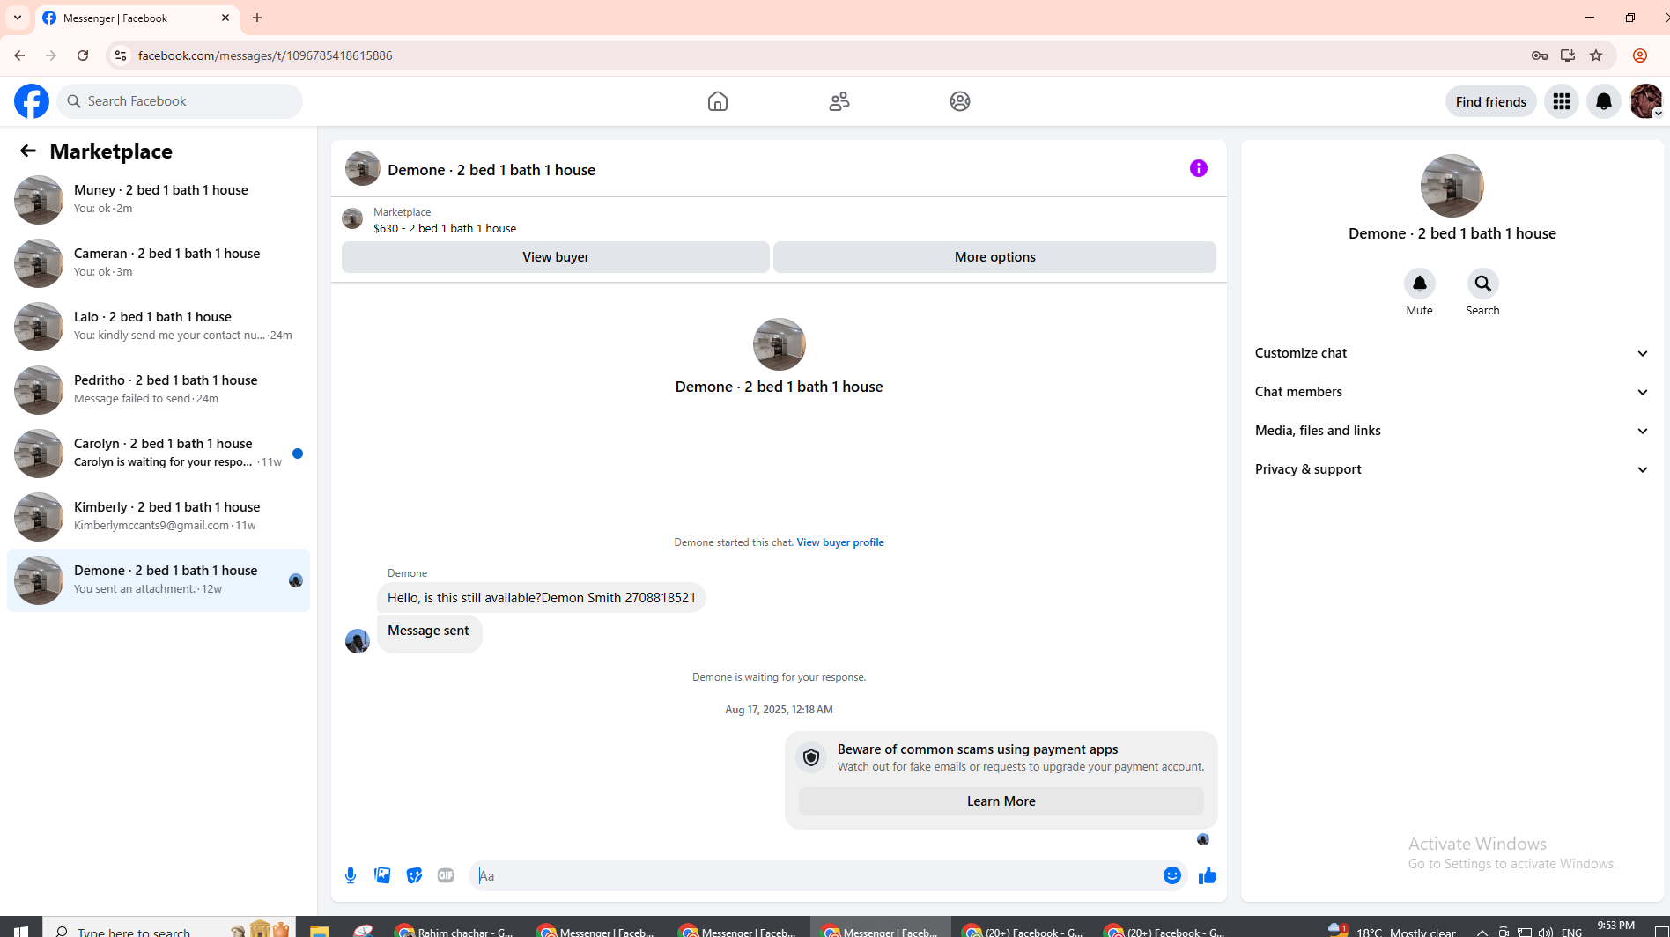
Task: Click the shield icon in scam warning
Action: tap(811, 757)
